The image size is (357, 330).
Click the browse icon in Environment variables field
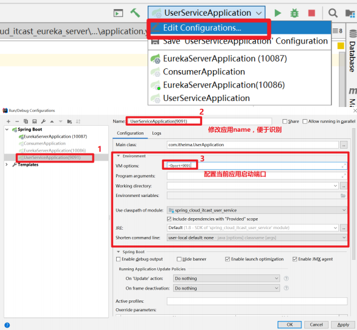343,196
